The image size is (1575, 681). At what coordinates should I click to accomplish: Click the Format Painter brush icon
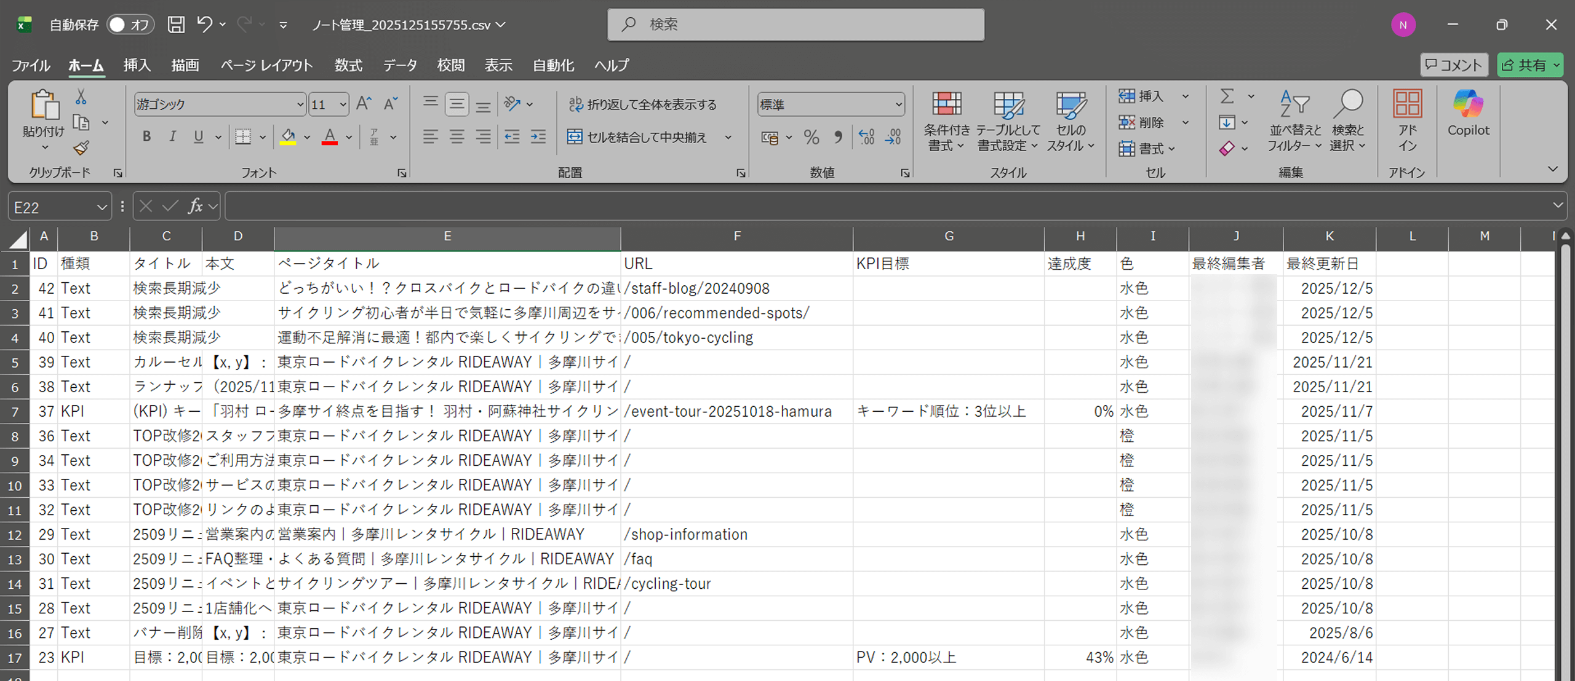(81, 148)
